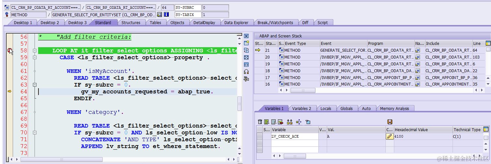491x164 pixels.
Task: Click the SY-TABIX variable name field
Action: click(x=188, y=15)
